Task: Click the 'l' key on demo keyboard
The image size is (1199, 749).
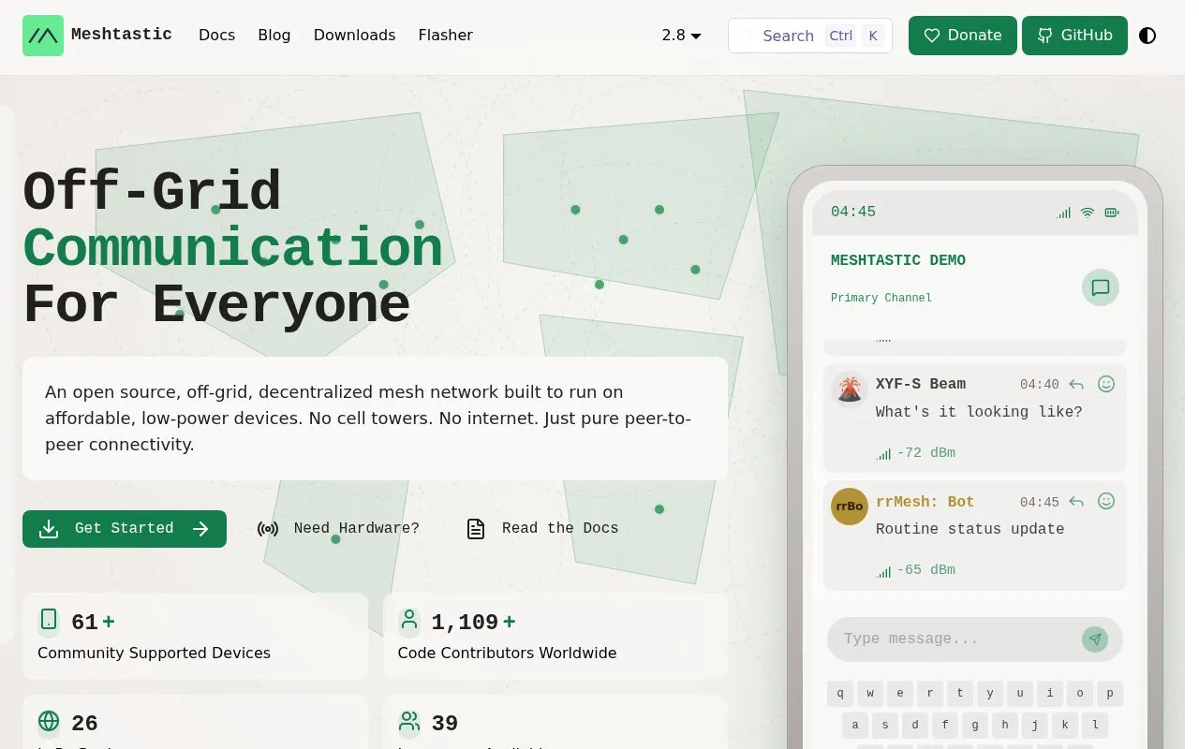Action: pos(1095,725)
